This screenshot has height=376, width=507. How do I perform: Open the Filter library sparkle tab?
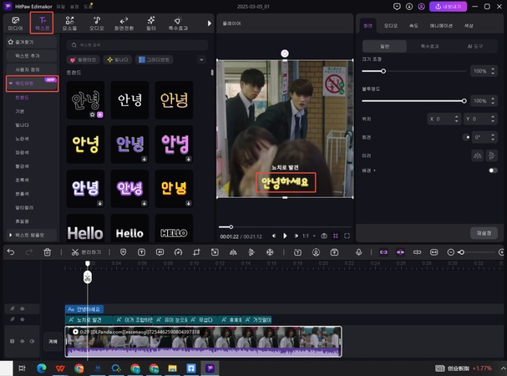151,23
